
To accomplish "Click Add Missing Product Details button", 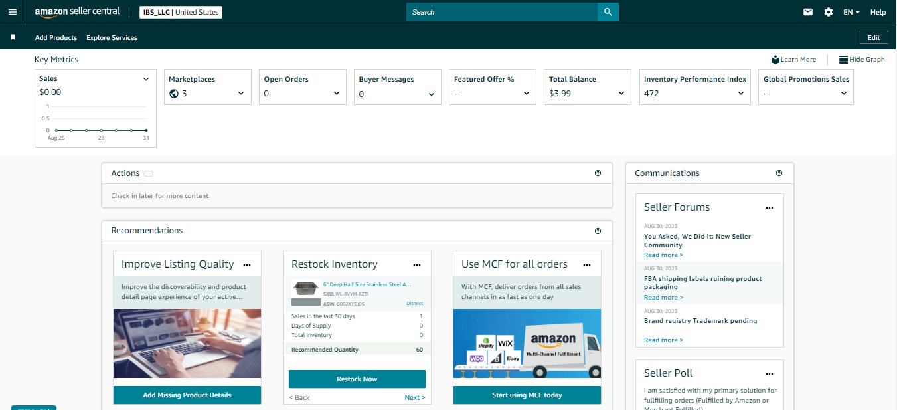I will coord(187,395).
